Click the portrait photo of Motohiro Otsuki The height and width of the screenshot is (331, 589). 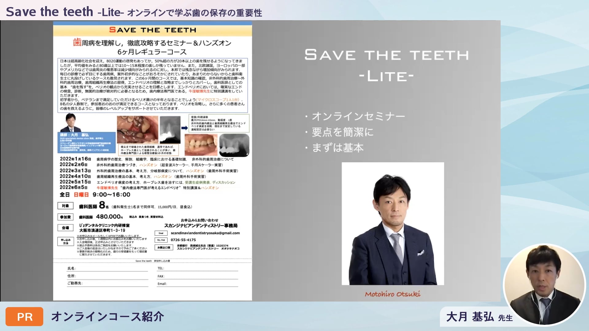tap(393, 223)
